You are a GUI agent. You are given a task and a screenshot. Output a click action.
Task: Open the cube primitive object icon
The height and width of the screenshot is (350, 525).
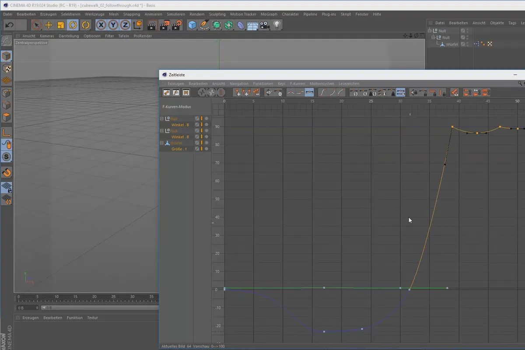click(192, 25)
